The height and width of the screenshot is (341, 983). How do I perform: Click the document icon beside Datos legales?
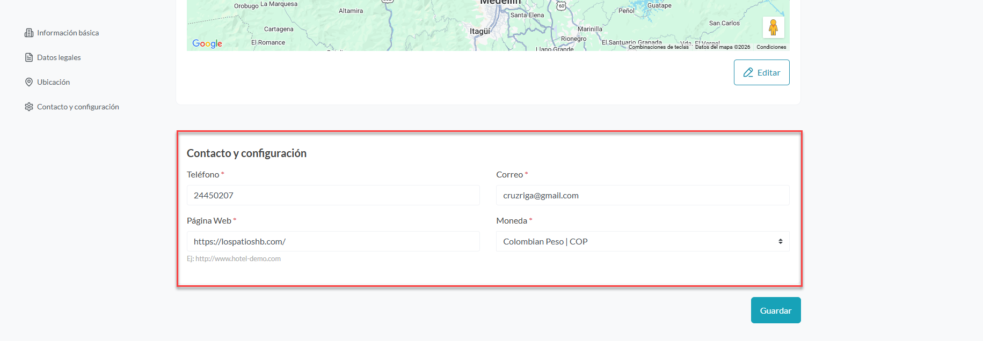pyautogui.click(x=29, y=58)
